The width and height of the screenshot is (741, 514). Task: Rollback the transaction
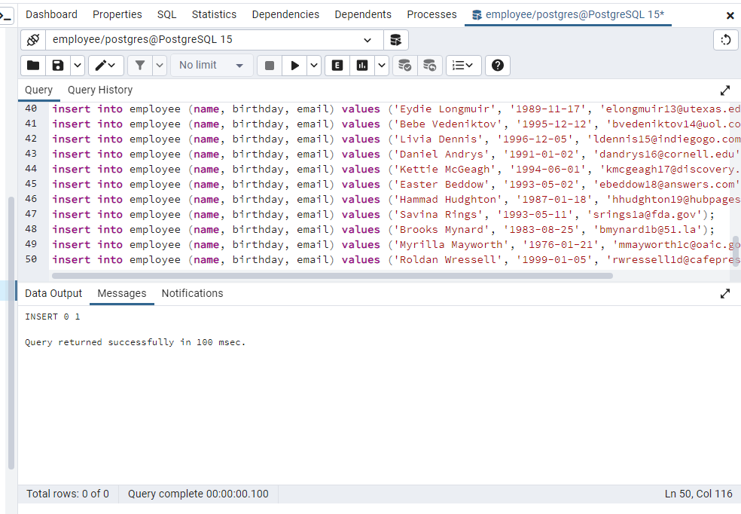coord(429,66)
